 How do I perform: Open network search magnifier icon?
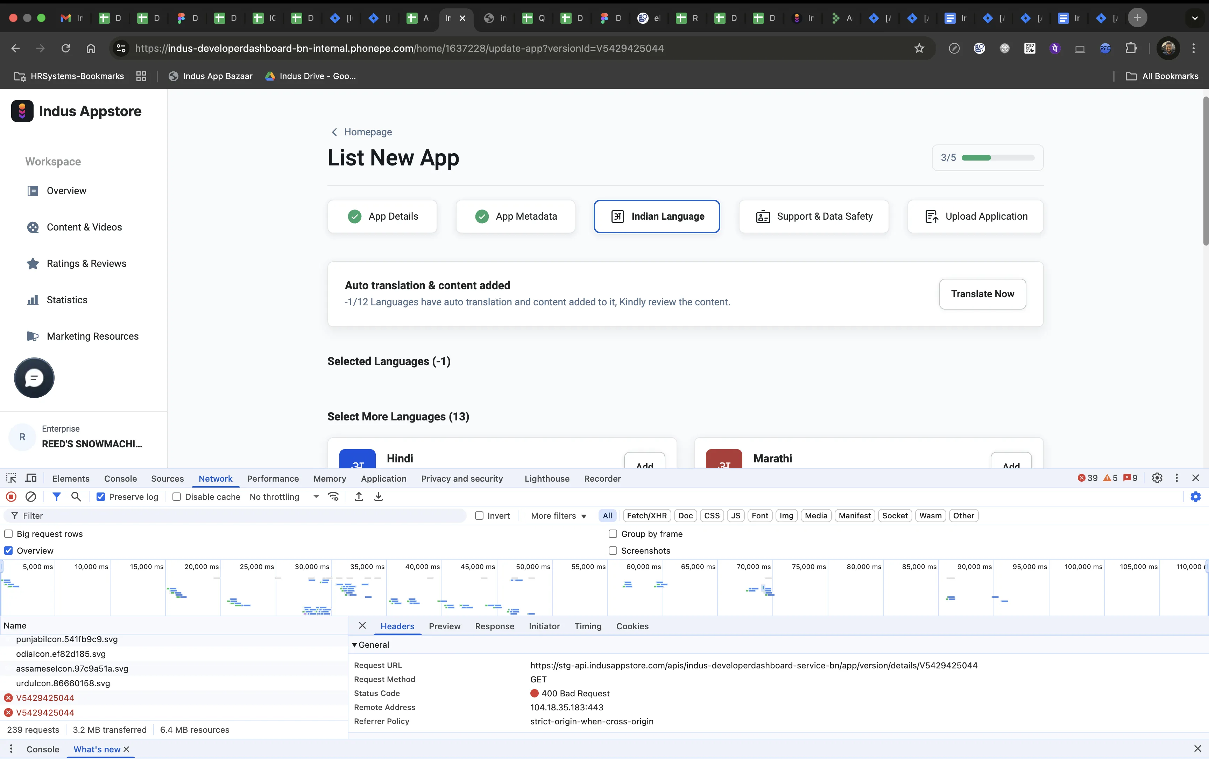click(76, 497)
